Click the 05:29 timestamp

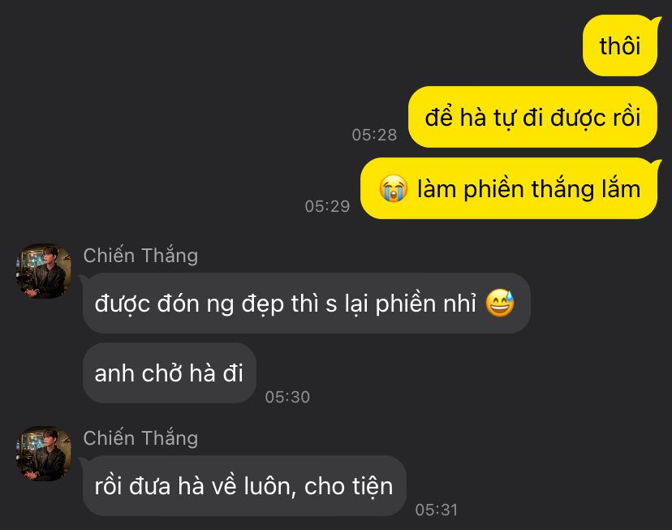(327, 206)
